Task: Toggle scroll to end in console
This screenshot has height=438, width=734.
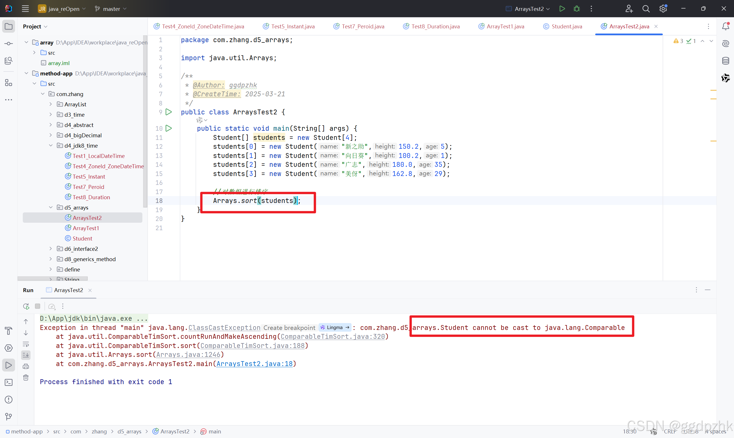Action: 26,355
